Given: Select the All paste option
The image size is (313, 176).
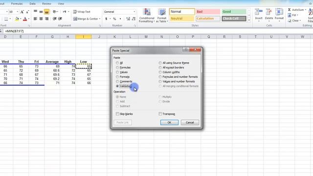Looking at the screenshot, I should 117,63.
